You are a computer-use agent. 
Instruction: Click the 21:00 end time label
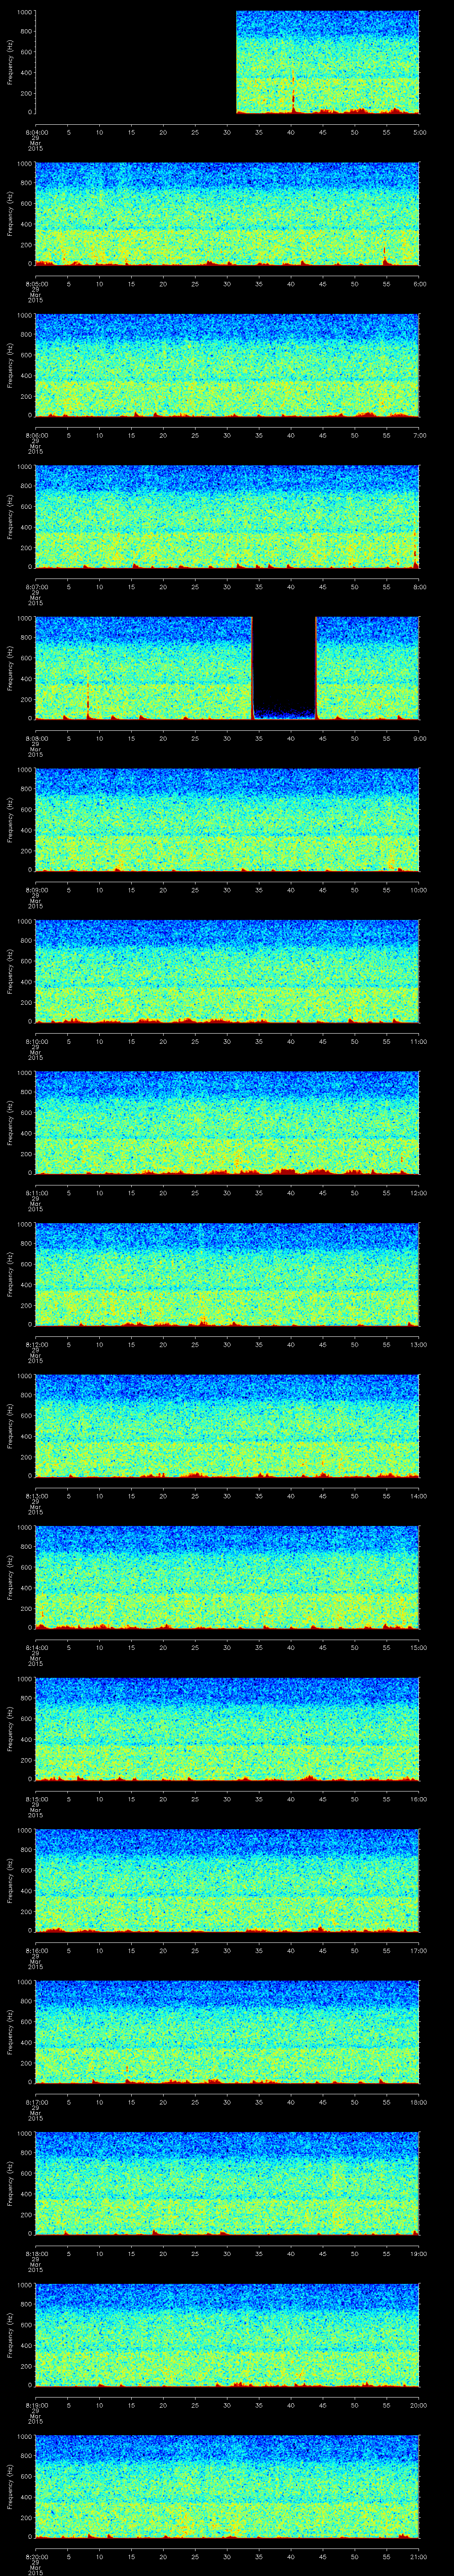click(419, 2556)
